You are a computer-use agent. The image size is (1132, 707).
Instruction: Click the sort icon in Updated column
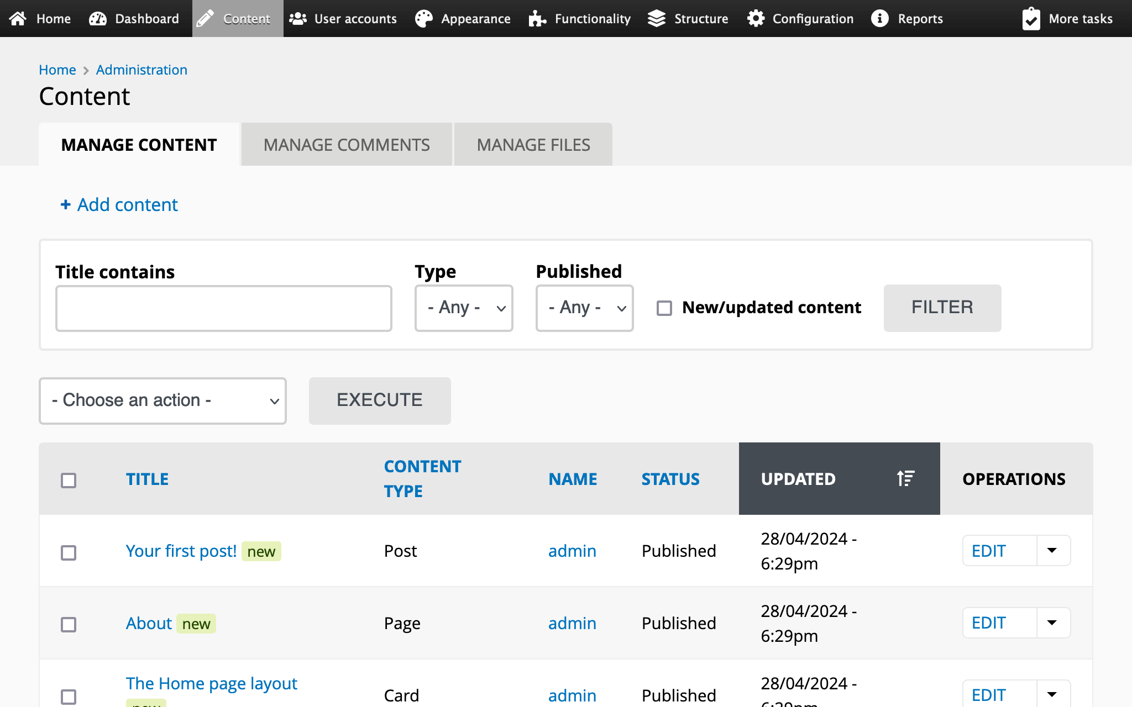pyautogui.click(x=905, y=478)
